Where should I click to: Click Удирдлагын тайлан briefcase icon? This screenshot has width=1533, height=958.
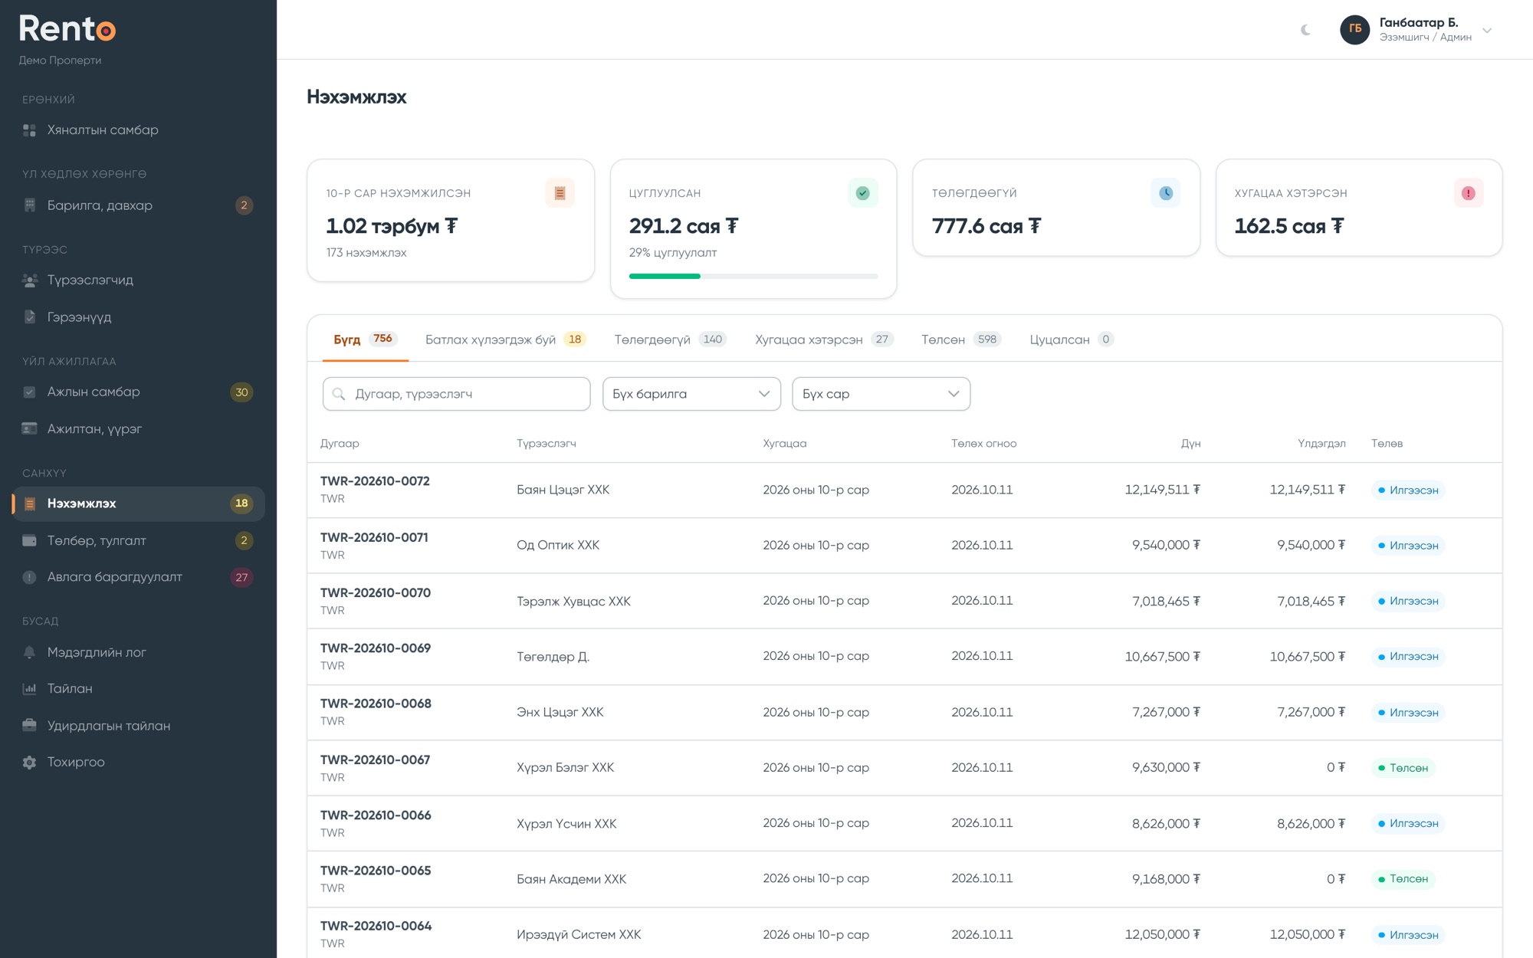coord(29,726)
